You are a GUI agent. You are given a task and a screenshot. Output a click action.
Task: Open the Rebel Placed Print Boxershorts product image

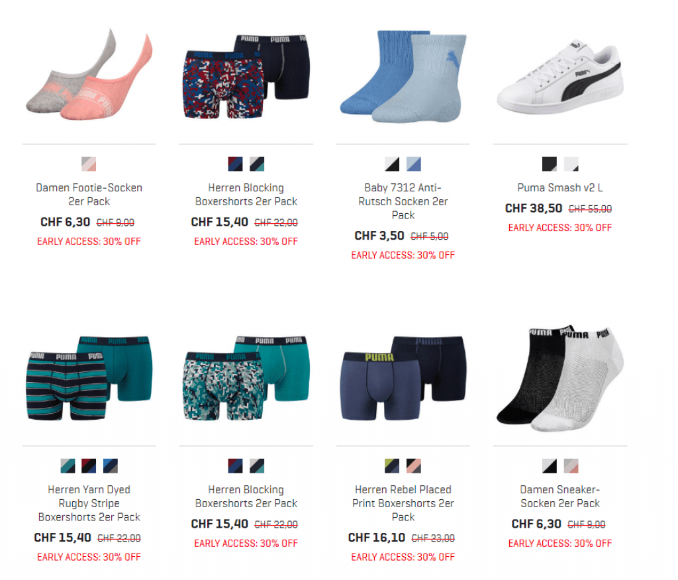pos(403,377)
